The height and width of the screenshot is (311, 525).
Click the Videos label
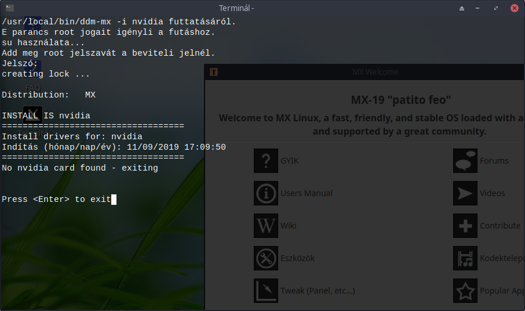click(492, 193)
